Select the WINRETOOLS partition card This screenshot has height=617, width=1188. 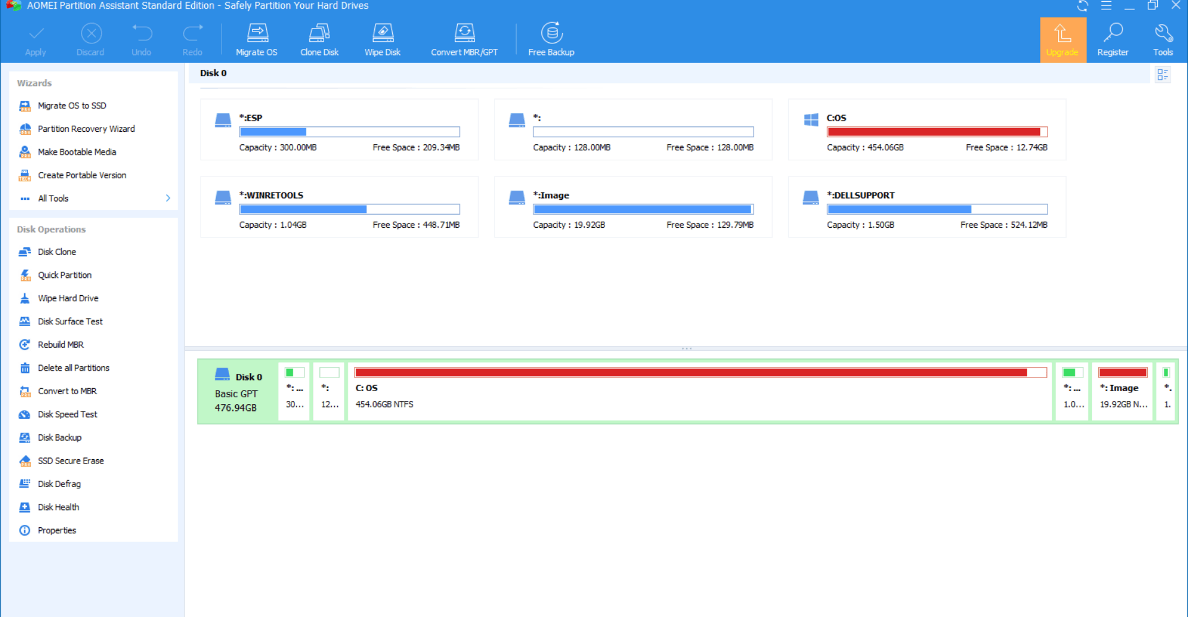point(339,207)
